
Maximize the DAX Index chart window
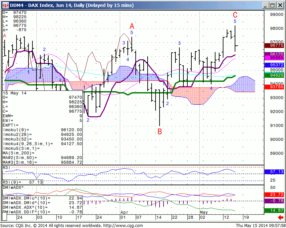click(x=272, y=5)
